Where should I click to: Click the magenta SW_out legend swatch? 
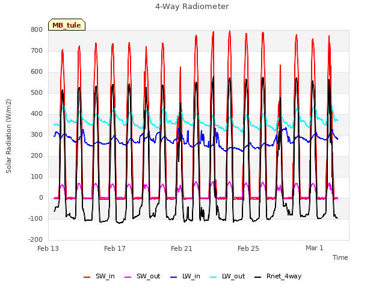128,277
